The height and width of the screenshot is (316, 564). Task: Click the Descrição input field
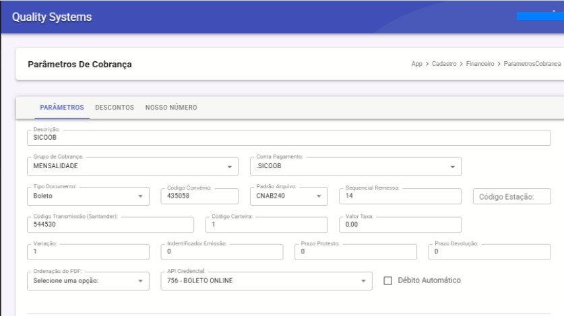tap(290, 138)
